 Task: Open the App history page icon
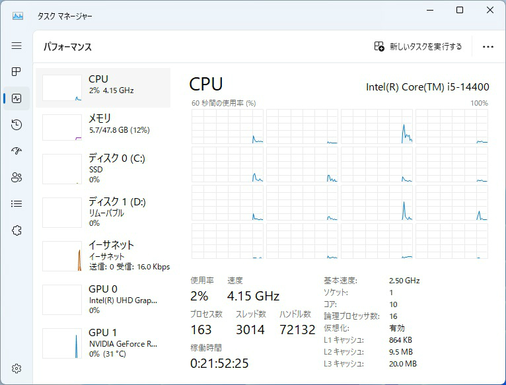point(17,125)
